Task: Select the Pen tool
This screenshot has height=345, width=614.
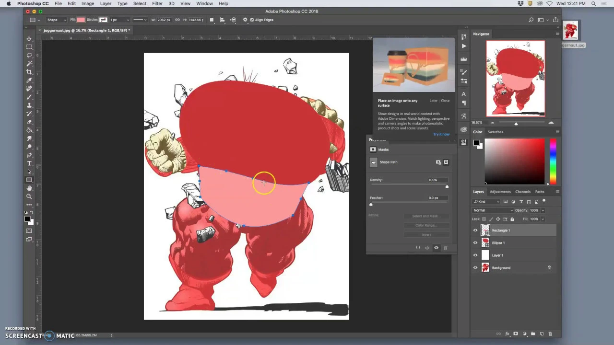Action: click(29, 155)
